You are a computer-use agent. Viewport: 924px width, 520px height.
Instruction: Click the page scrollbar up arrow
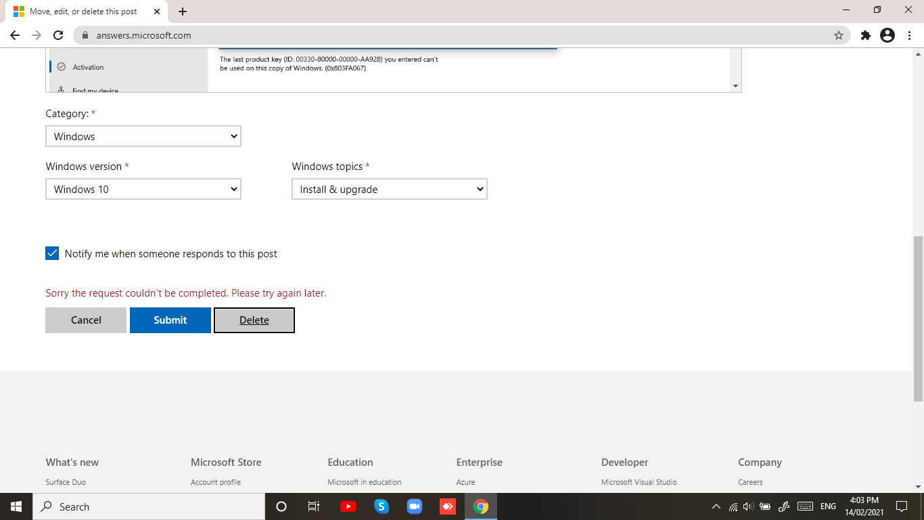pos(918,54)
